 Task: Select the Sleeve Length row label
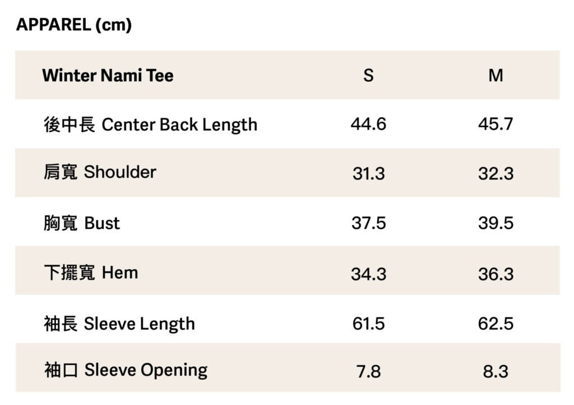tap(119, 324)
